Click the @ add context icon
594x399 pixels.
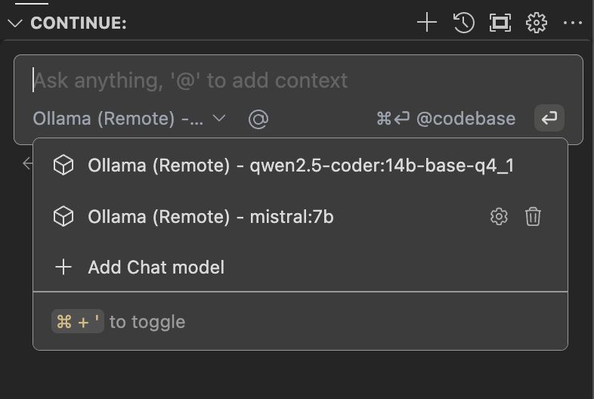point(258,119)
